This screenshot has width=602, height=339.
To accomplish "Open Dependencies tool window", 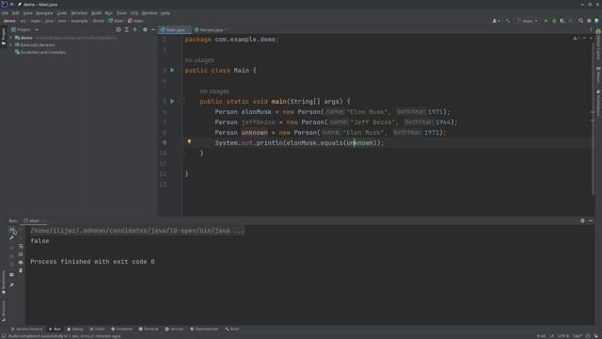I will tap(204, 329).
